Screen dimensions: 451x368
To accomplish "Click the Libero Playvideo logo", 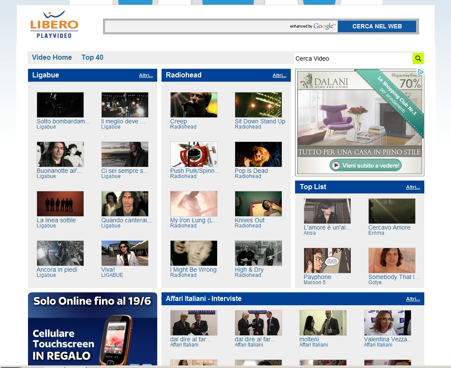I will coord(54,25).
